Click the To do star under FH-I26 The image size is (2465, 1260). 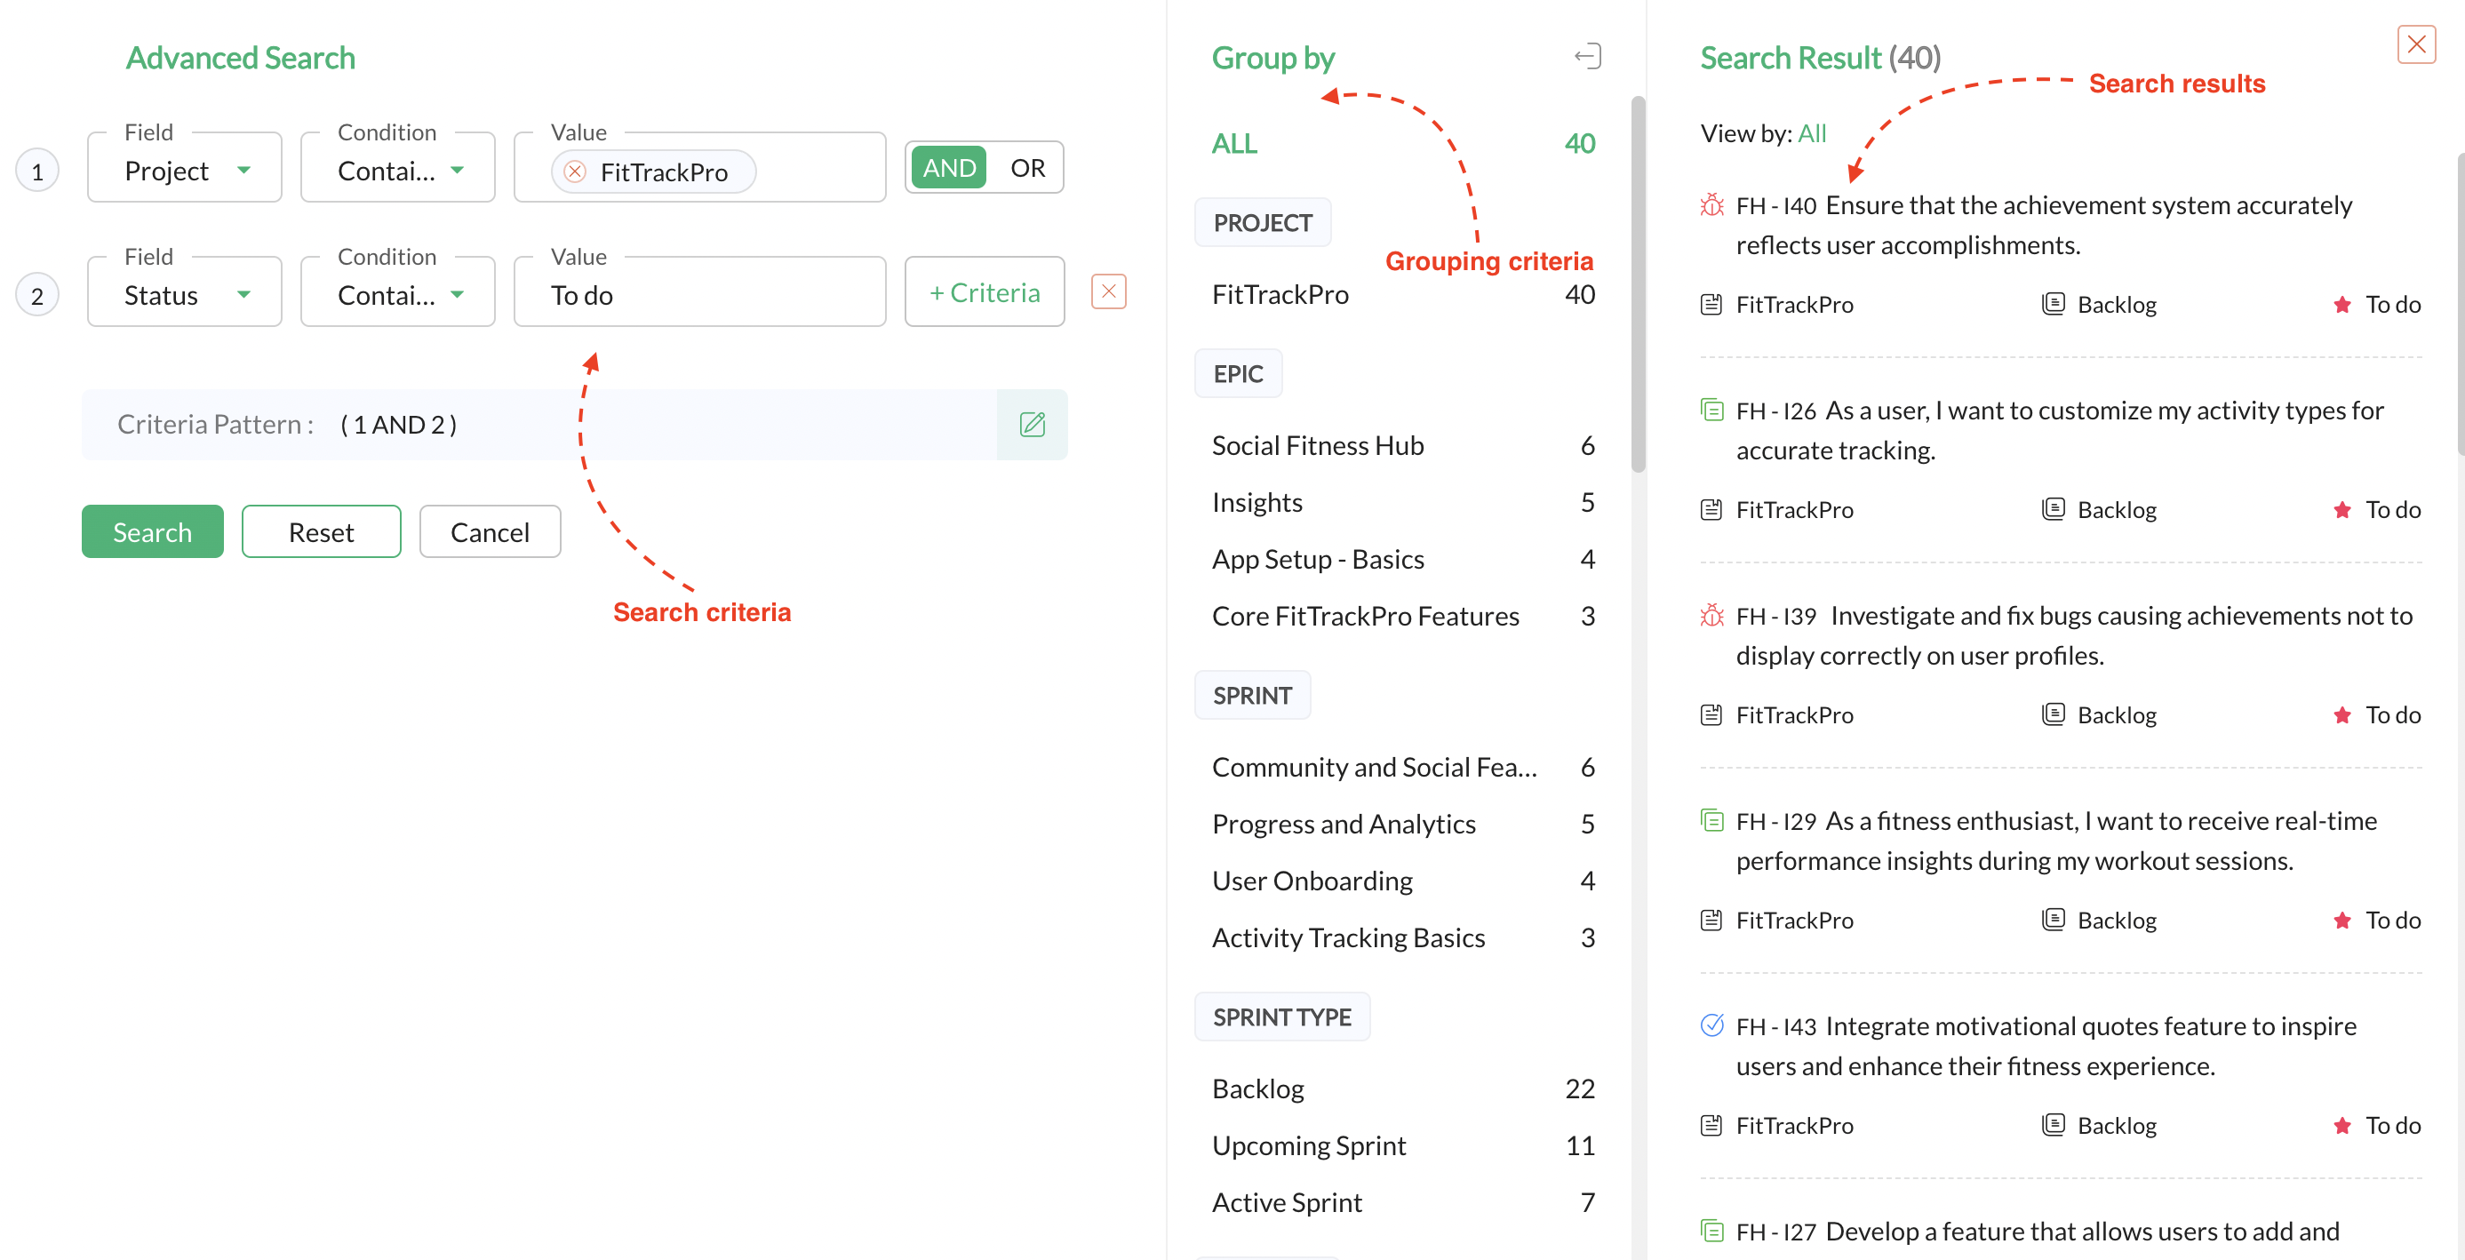pos(2341,509)
